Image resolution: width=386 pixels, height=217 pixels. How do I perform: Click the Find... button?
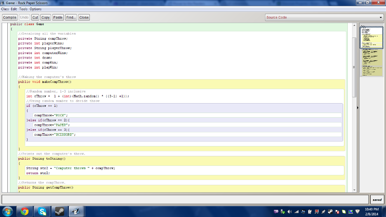tap(71, 17)
